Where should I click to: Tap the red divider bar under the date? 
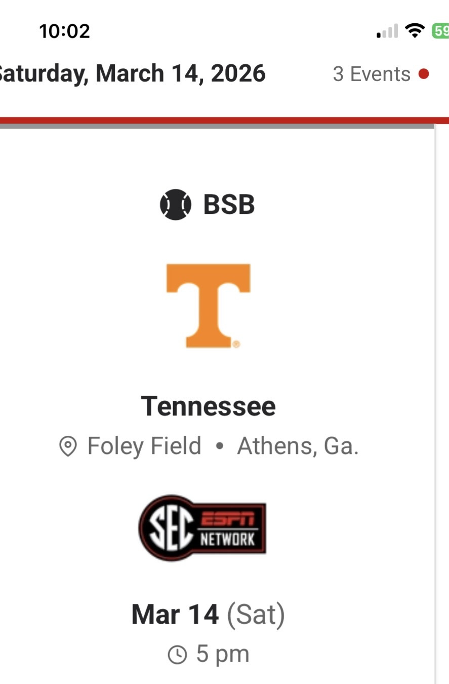pyautogui.click(x=224, y=121)
